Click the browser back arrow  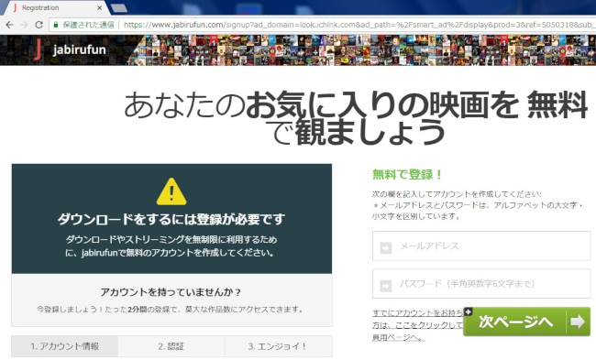click(9, 25)
